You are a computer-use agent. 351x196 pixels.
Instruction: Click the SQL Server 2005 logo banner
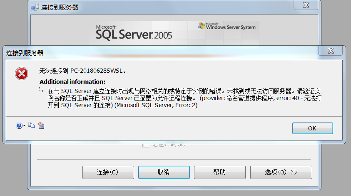(x=134, y=33)
